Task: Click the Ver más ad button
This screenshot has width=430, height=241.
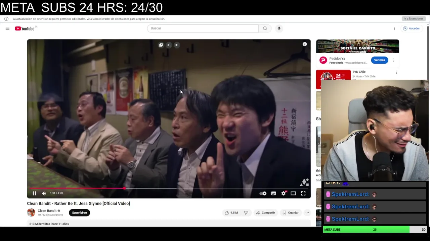Action: tap(379, 60)
